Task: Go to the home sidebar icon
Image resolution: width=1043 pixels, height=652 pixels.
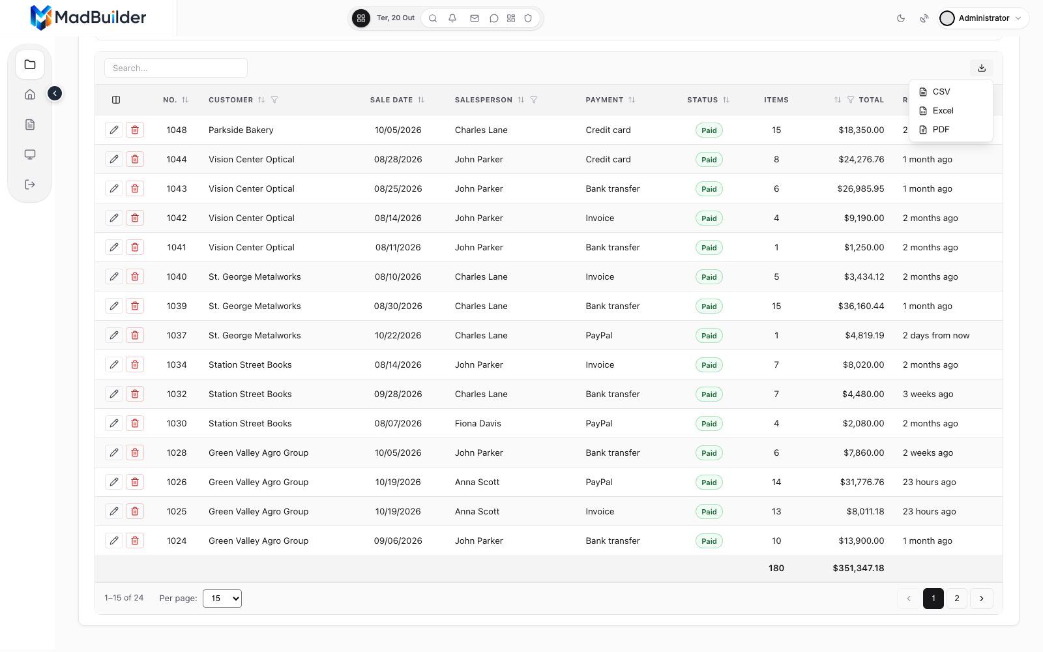Action: (x=30, y=95)
